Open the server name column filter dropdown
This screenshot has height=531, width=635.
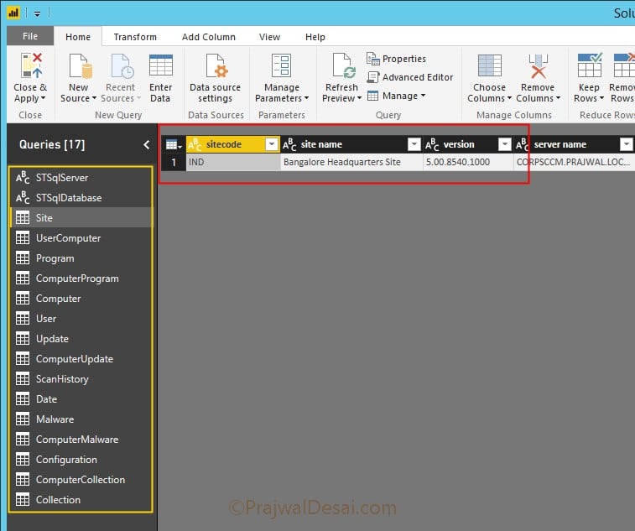click(x=627, y=144)
